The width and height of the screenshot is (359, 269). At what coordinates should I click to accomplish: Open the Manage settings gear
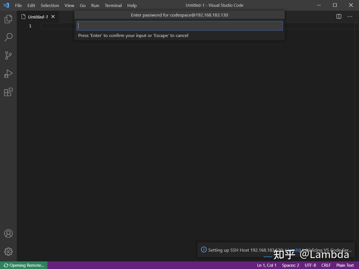pyautogui.click(x=8, y=252)
